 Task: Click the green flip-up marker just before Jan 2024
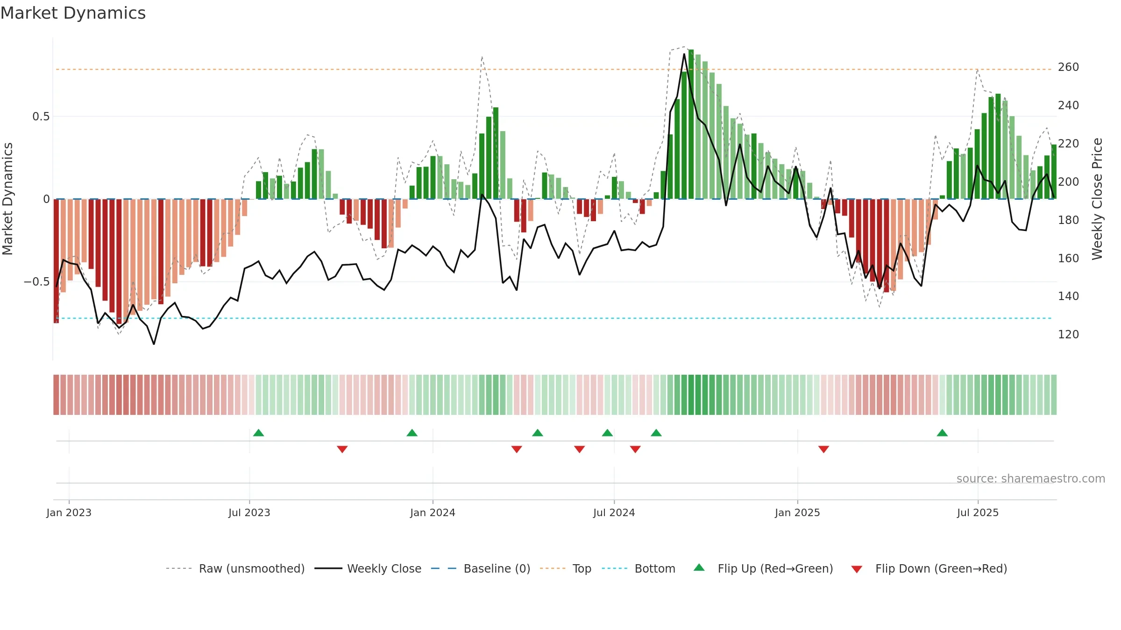[x=412, y=433]
